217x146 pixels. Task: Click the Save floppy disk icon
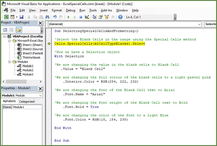click(21, 17)
